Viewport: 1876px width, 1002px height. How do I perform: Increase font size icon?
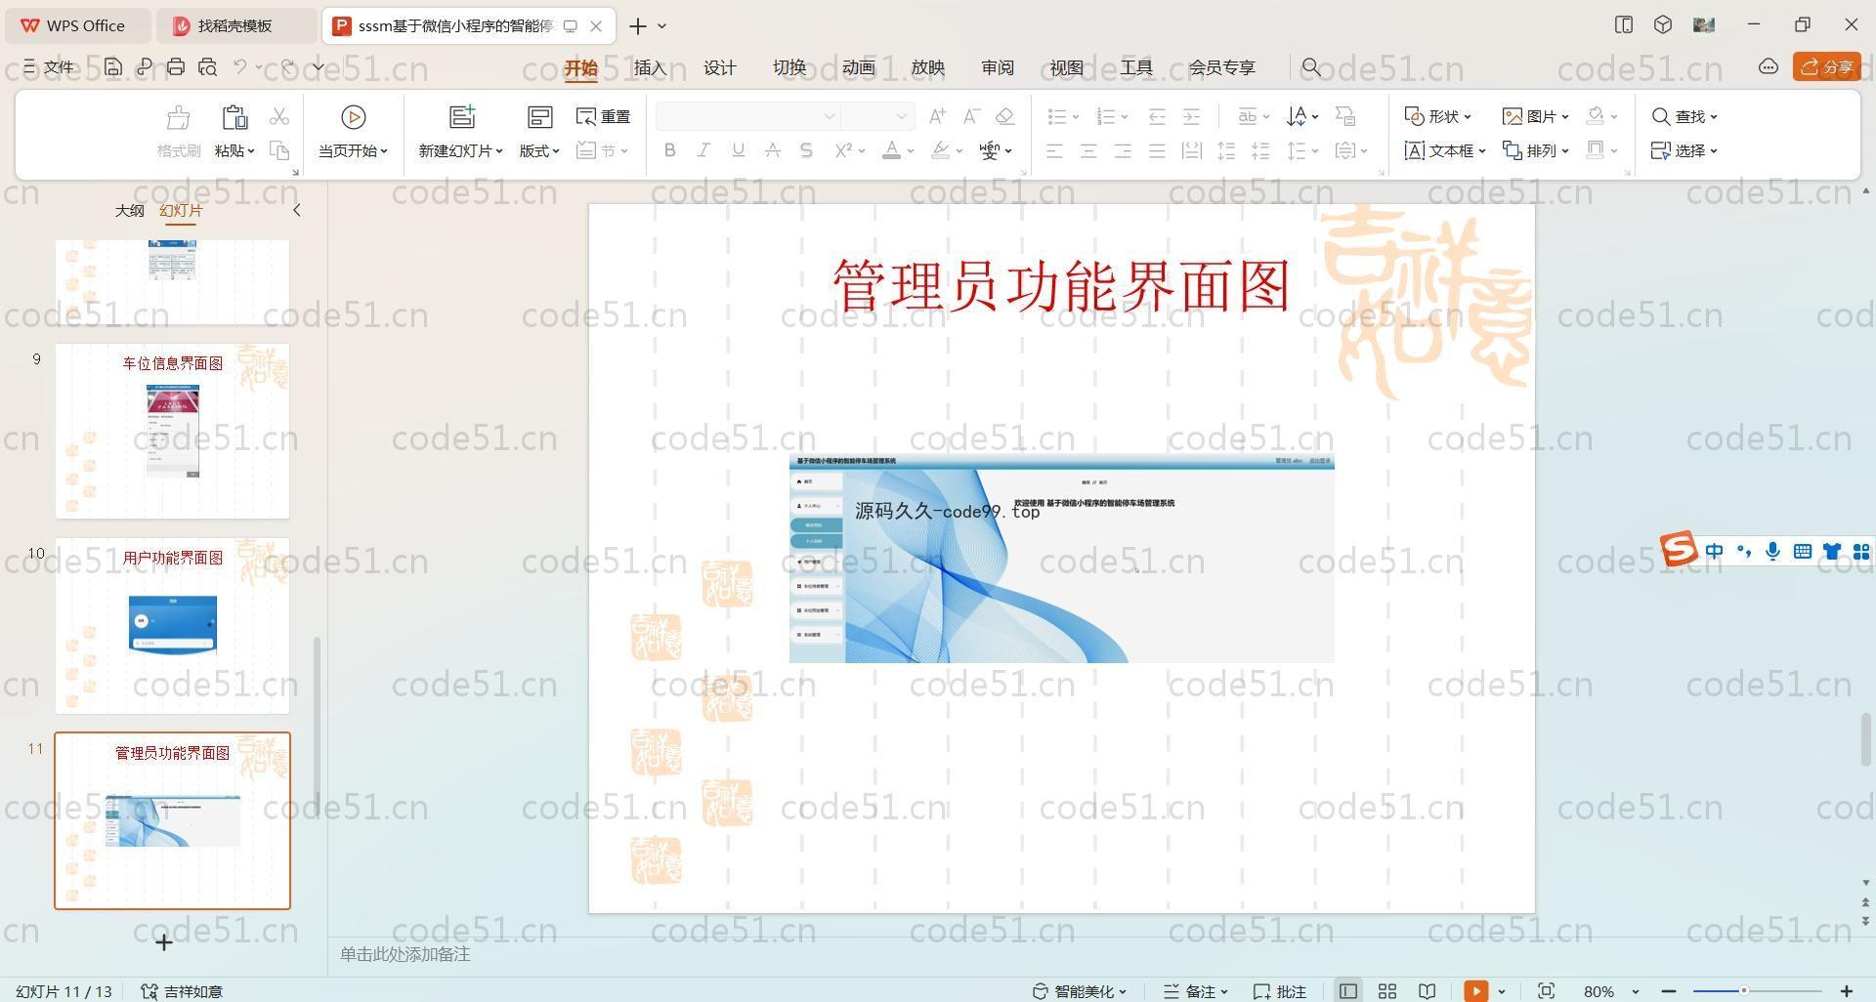[x=937, y=117]
